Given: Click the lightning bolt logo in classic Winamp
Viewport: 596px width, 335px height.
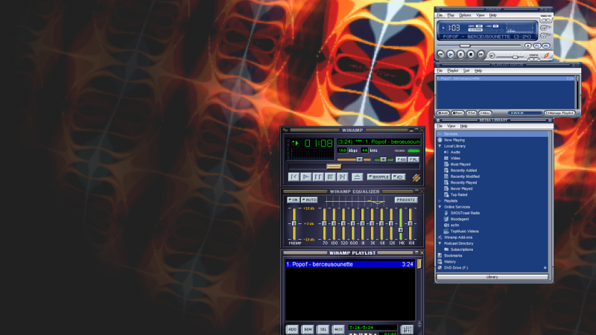Looking at the screenshot, I should coord(416,177).
